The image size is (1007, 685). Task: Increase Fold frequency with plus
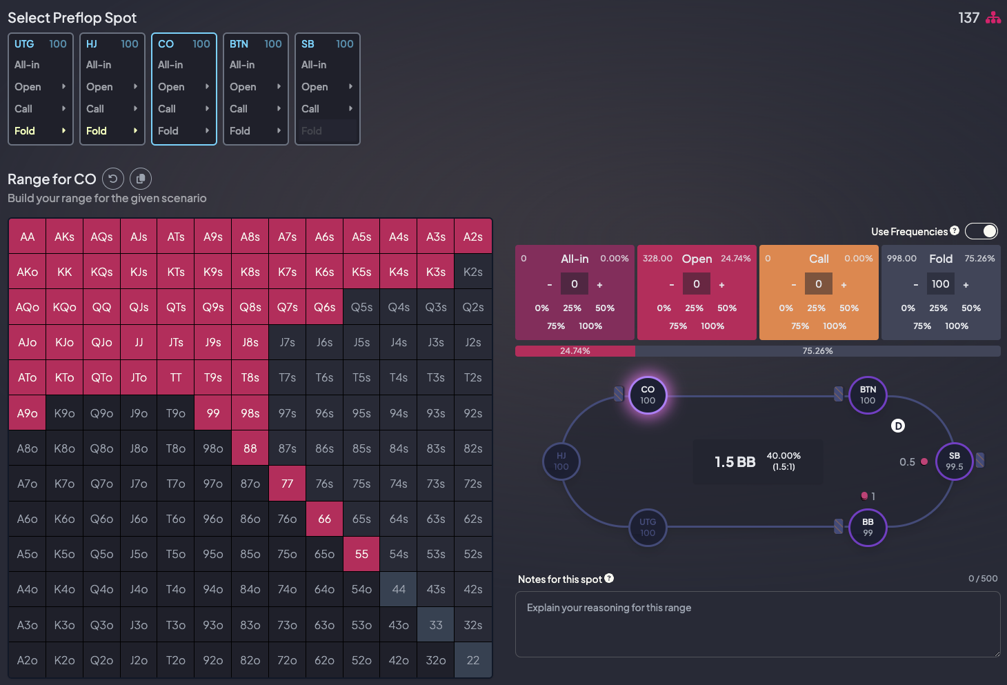966,284
